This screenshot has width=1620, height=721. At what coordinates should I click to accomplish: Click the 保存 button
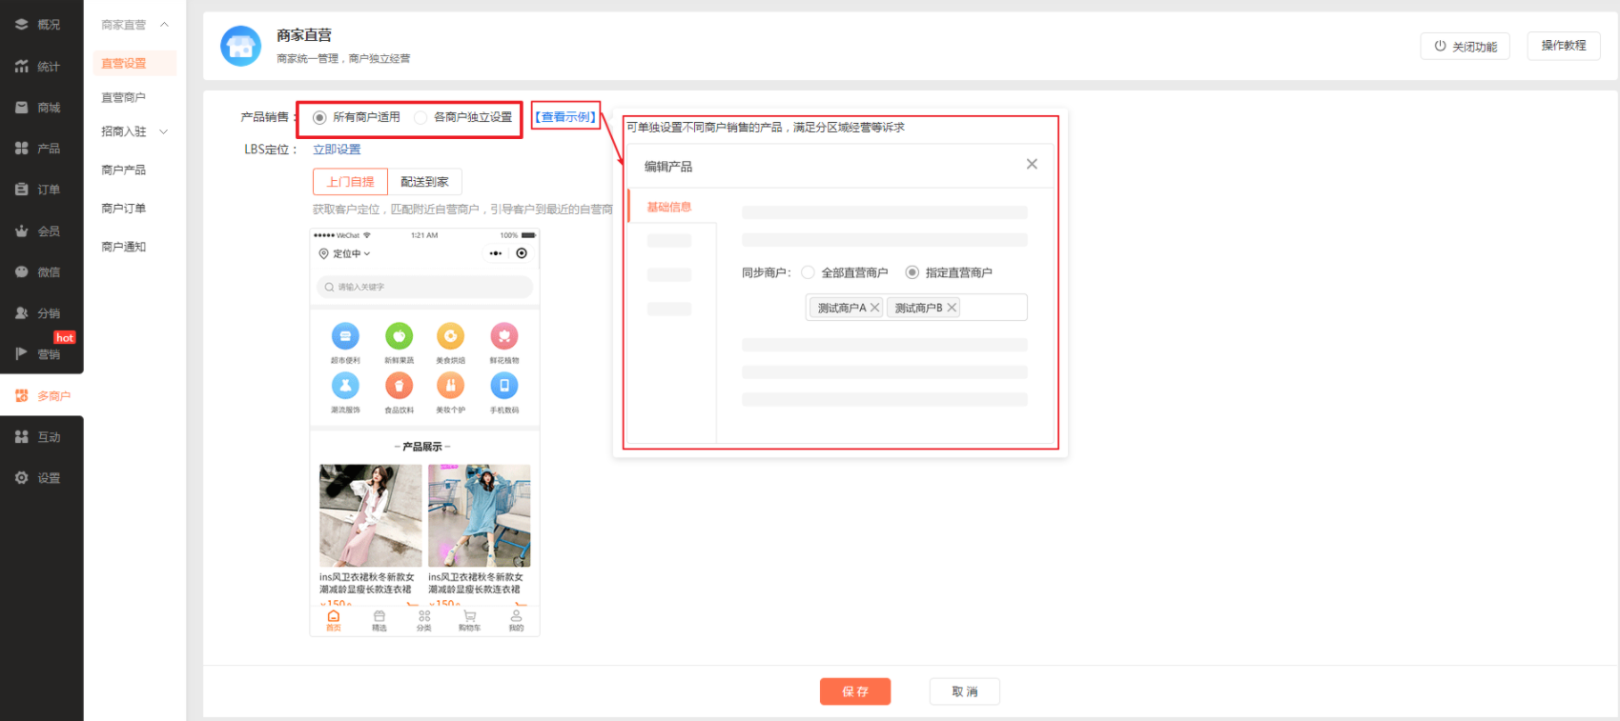pos(854,691)
